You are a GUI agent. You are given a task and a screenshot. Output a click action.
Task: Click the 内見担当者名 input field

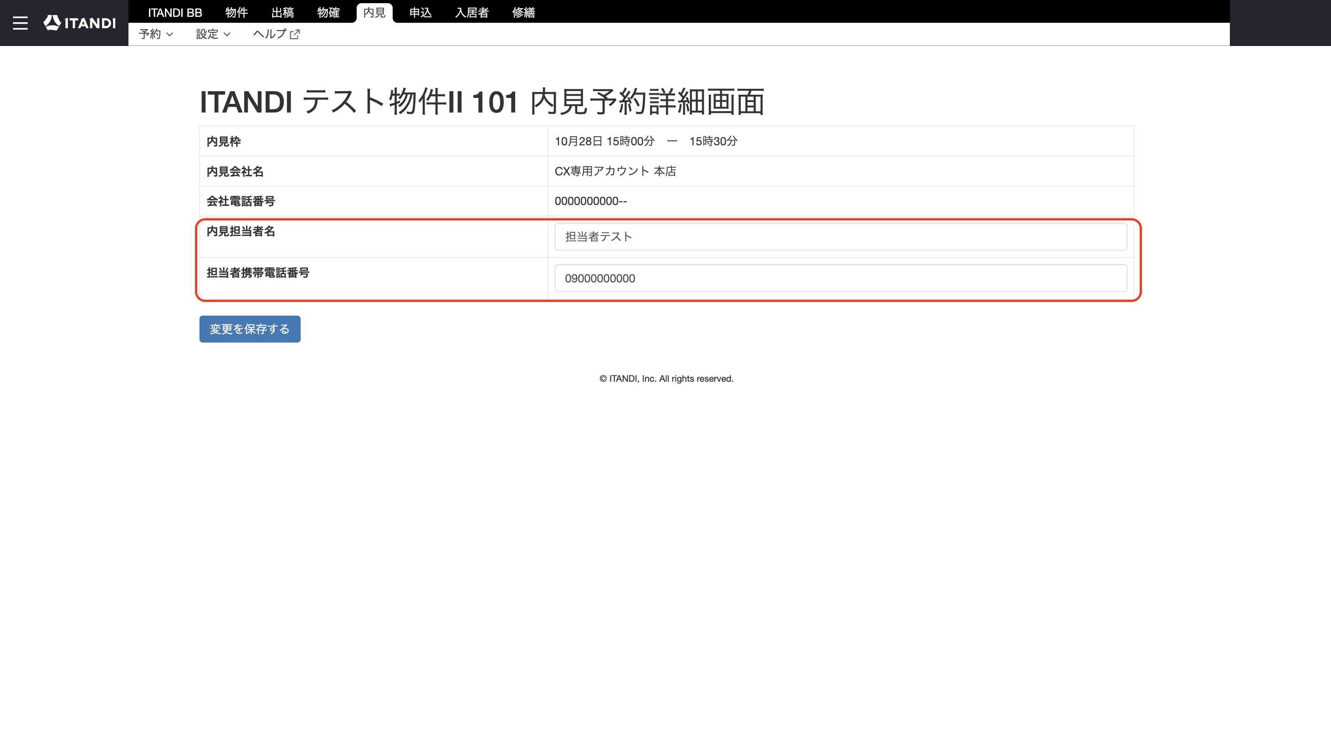tap(841, 236)
